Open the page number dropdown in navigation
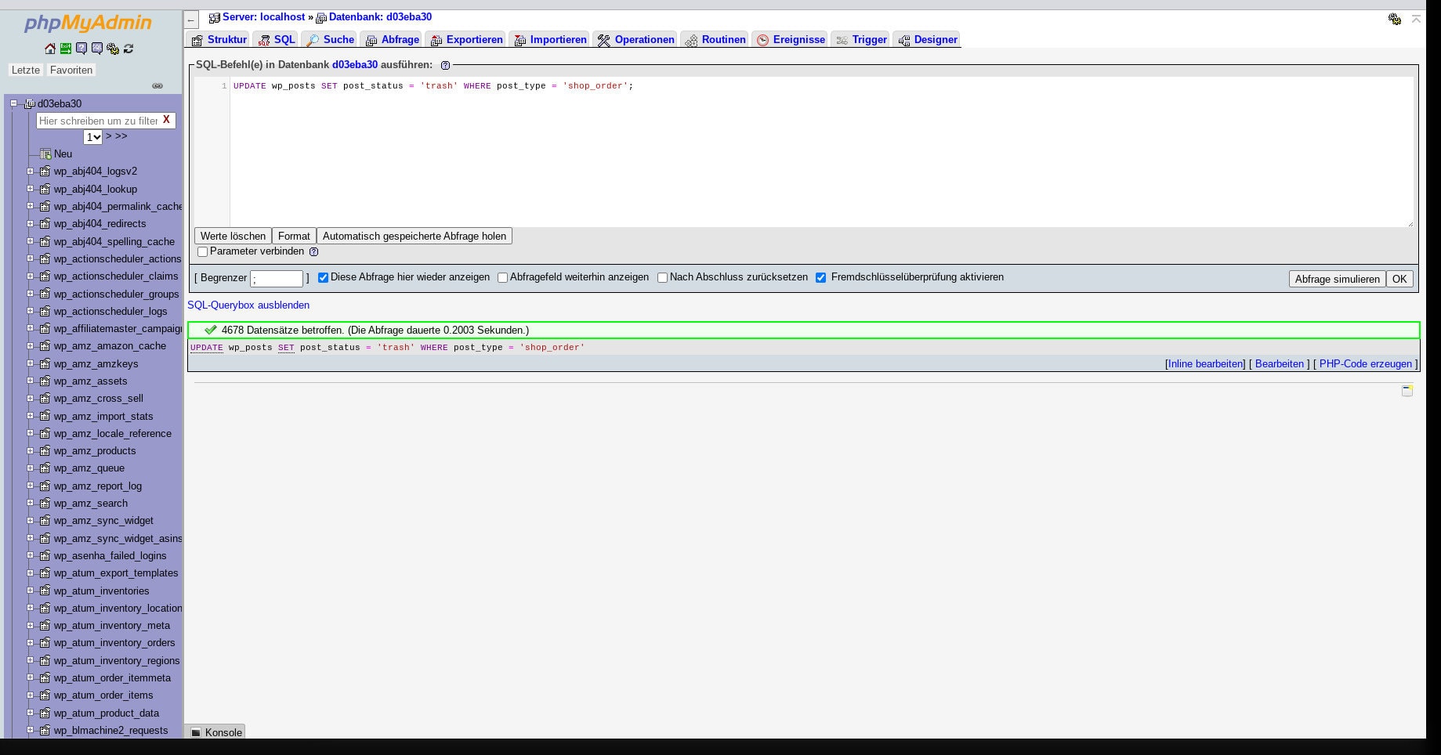The image size is (1441, 755). [92, 137]
